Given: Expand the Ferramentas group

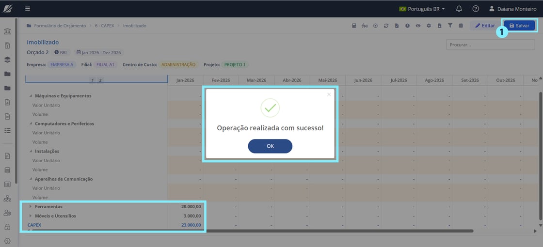Looking at the screenshot, I should pos(31,206).
